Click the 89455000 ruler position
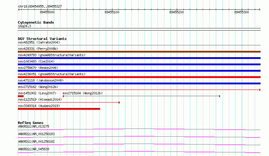Image resolution: width=269 pixels, height=156 pixels. [47, 12]
